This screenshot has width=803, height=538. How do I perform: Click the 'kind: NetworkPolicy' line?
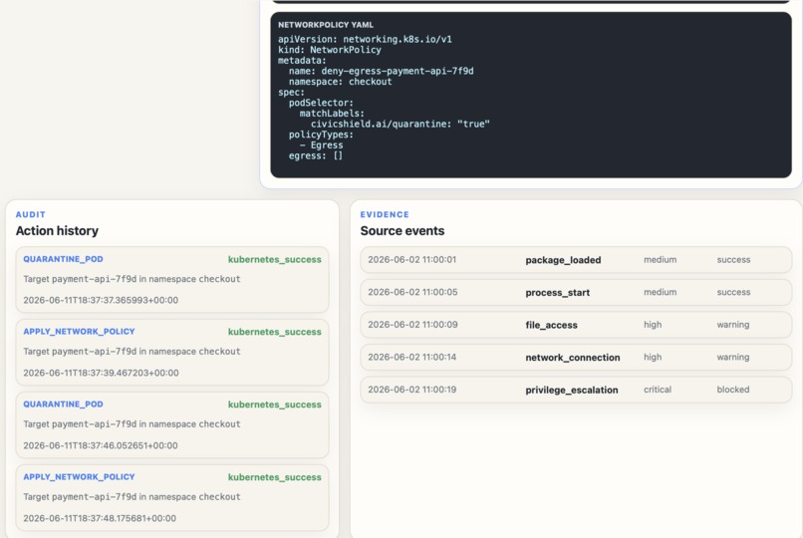pos(330,50)
